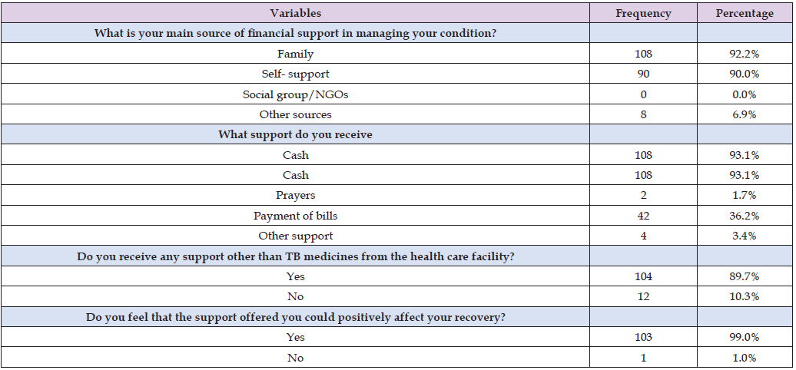
Task: Select the Self- support row label
Action: tap(295, 74)
